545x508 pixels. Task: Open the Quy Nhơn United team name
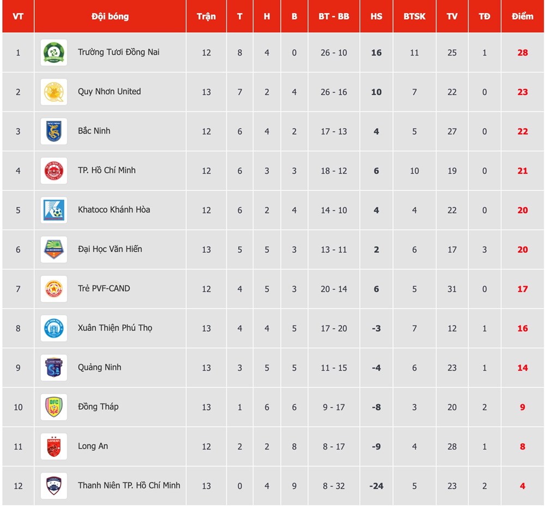pos(109,92)
